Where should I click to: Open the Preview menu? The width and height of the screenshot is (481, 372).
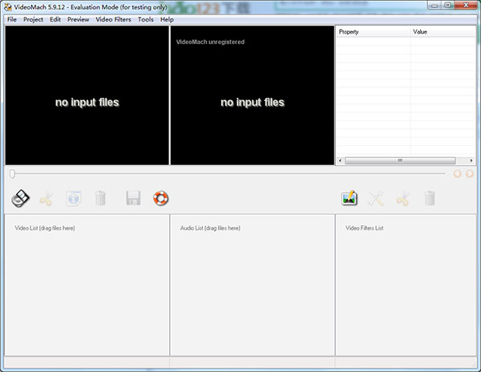click(x=79, y=19)
